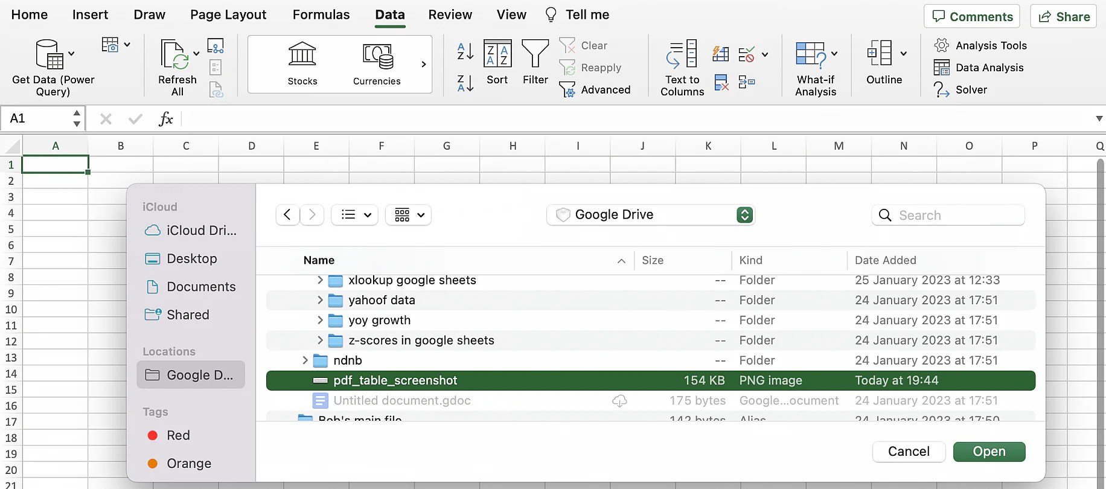The image size is (1106, 489).
Task: Click Remove Duplicates icon
Action: pyautogui.click(x=721, y=82)
